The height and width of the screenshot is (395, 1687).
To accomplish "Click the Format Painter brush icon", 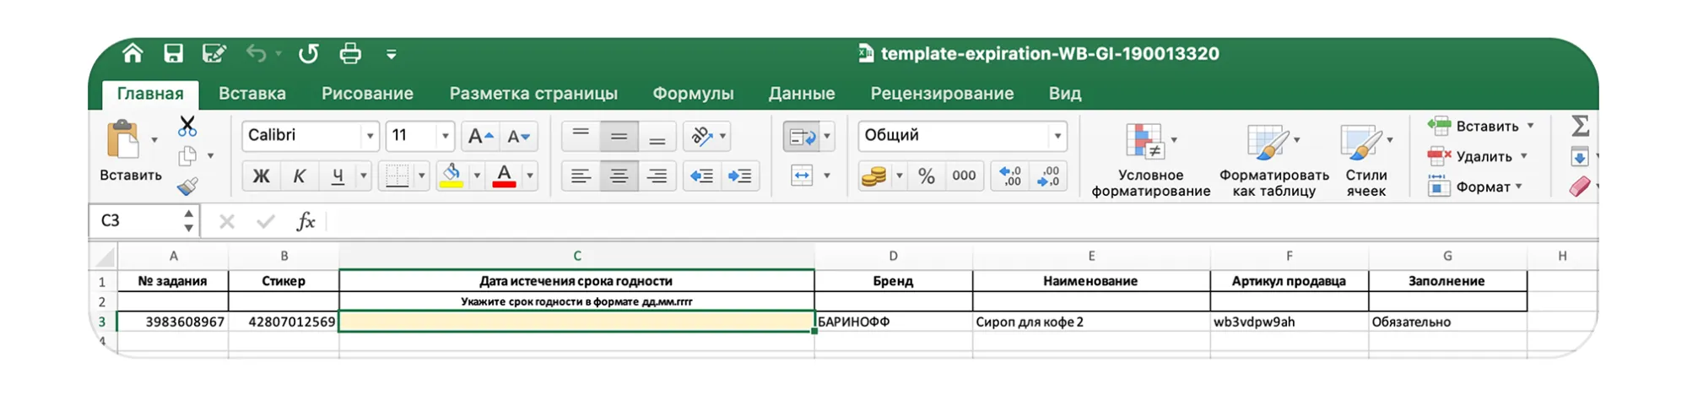I will (x=187, y=187).
